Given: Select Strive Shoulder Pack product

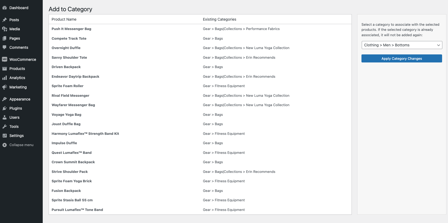Looking at the screenshot, I should click(70, 172).
